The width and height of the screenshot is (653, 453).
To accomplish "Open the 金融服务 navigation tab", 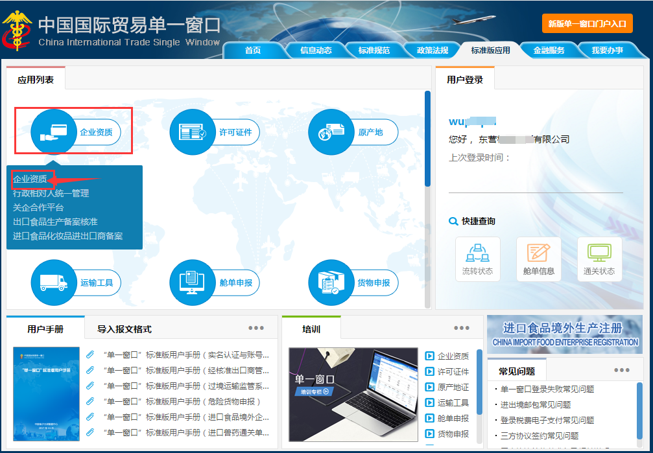I will 549,51.
